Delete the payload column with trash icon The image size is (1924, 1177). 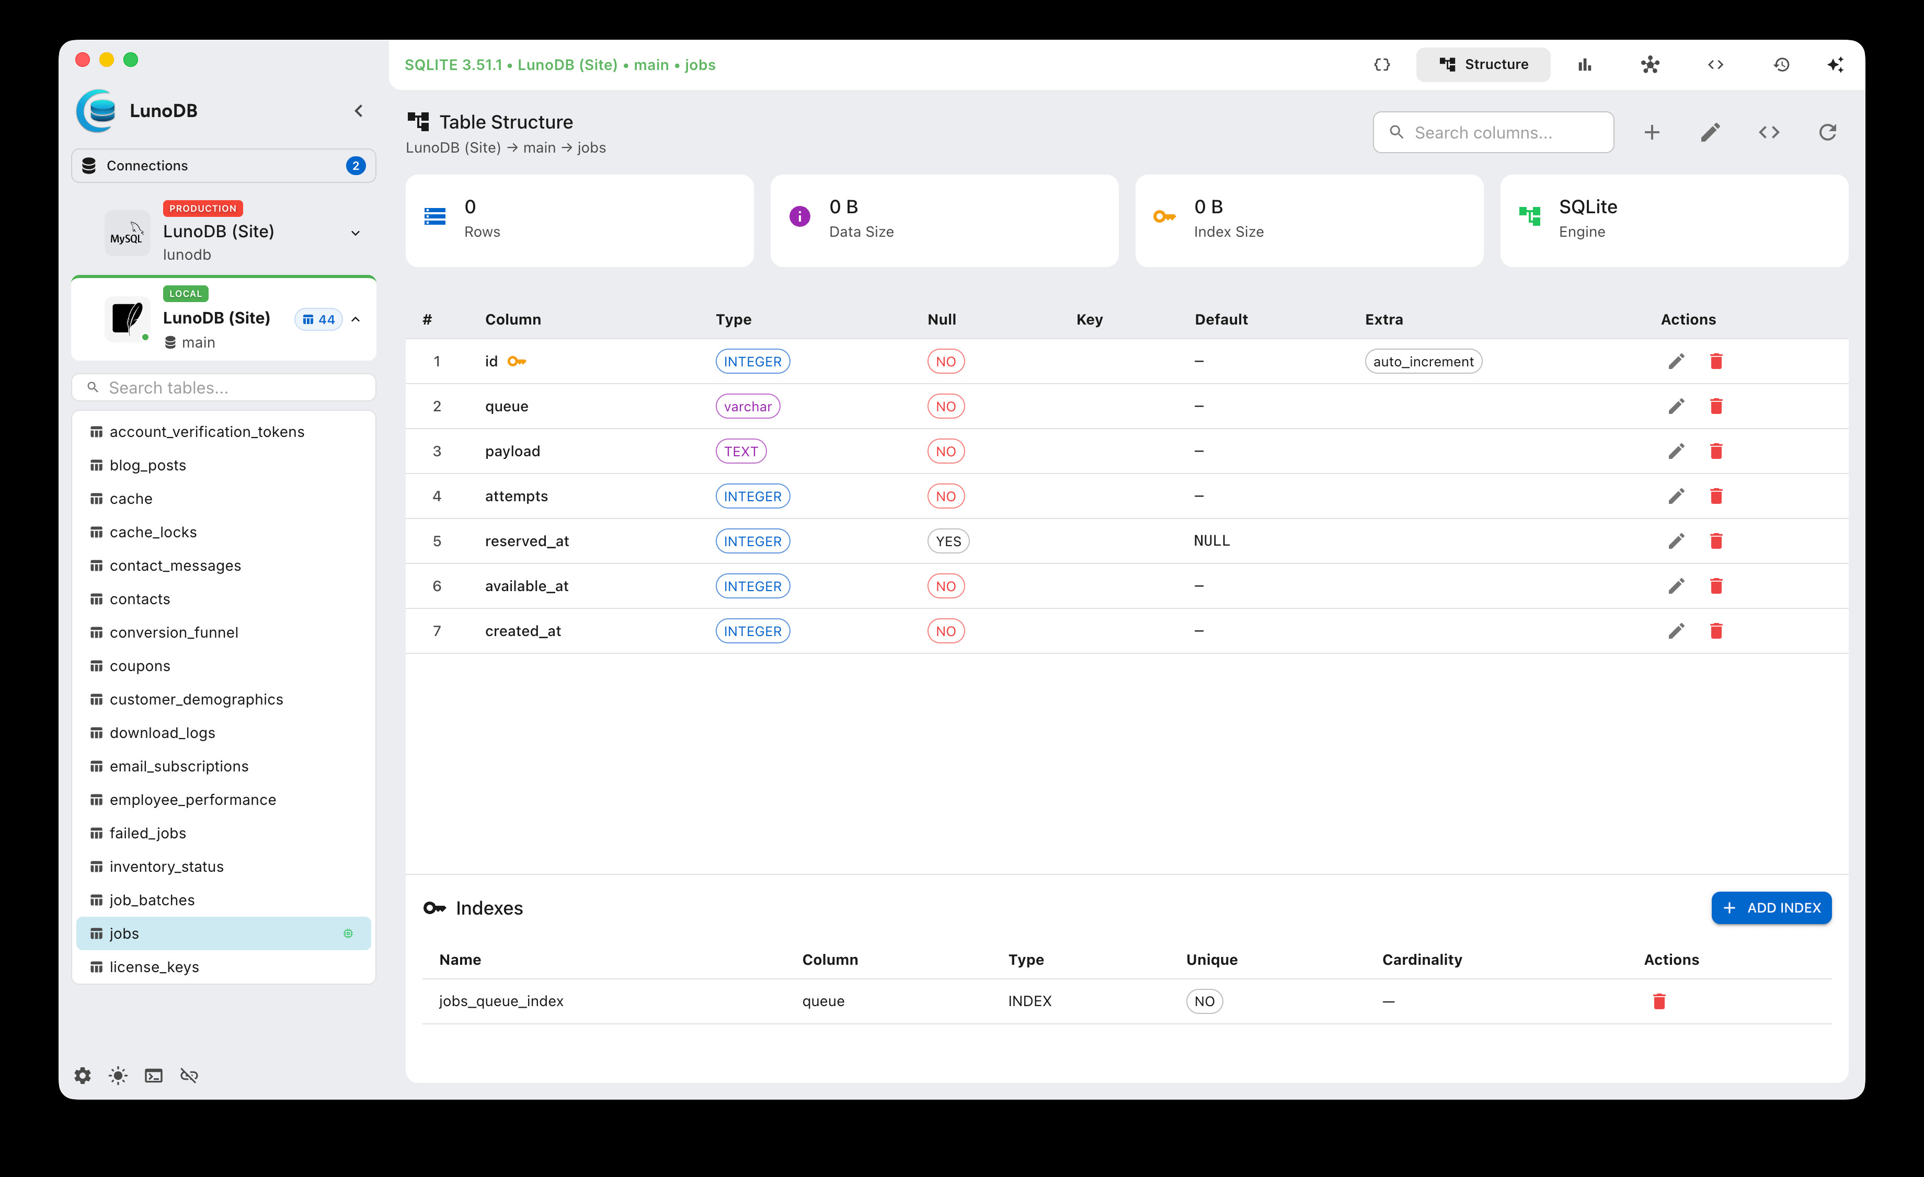pyautogui.click(x=1715, y=451)
